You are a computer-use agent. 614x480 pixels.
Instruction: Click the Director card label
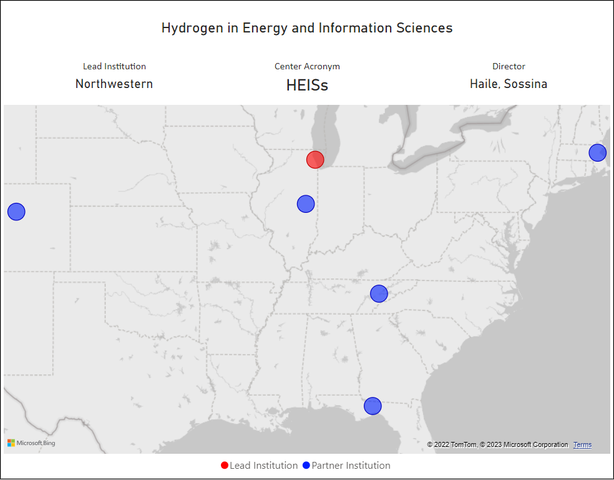[x=509, y=66]
